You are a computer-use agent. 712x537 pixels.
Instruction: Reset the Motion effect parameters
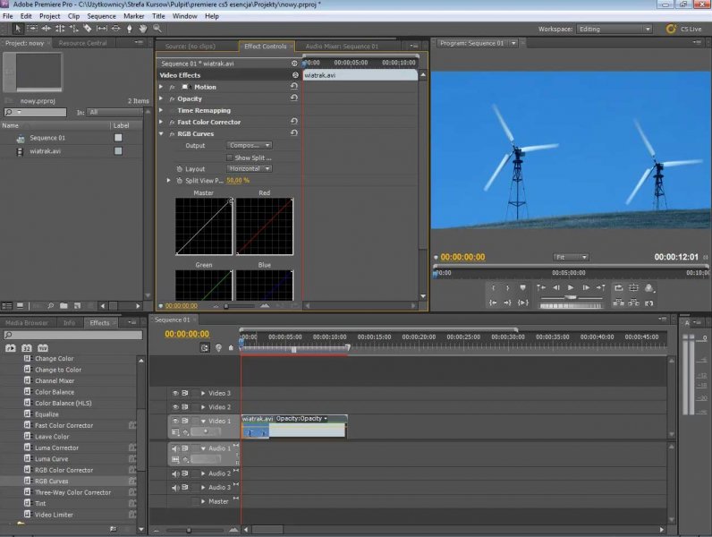tap(294, 87)
